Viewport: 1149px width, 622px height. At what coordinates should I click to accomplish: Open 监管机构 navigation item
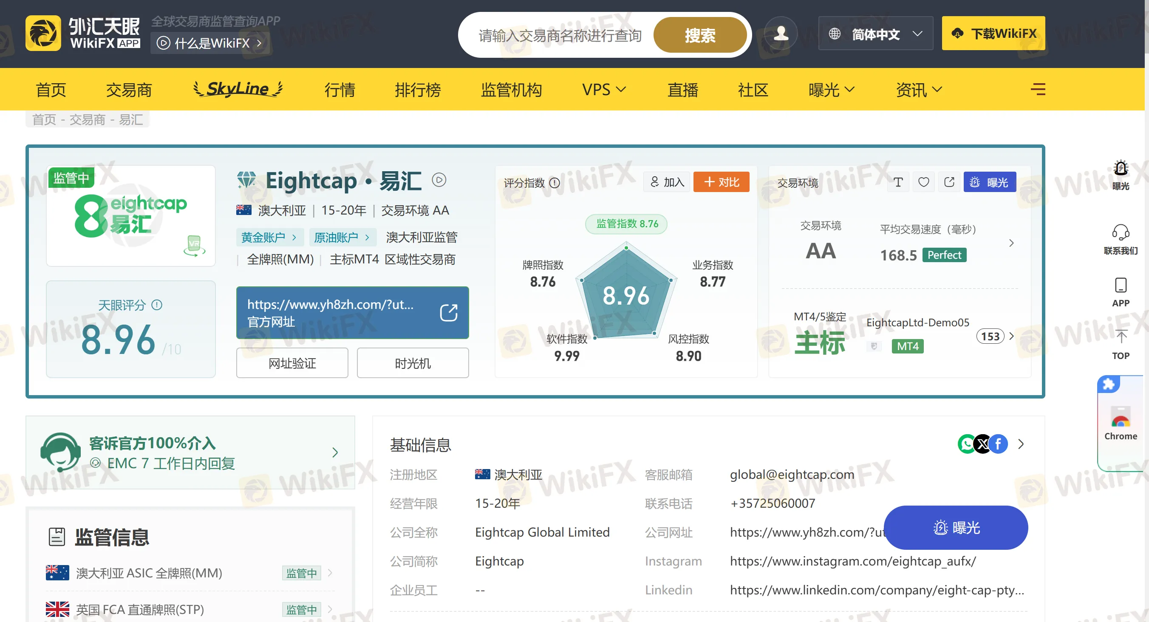(x=511, y=90)
